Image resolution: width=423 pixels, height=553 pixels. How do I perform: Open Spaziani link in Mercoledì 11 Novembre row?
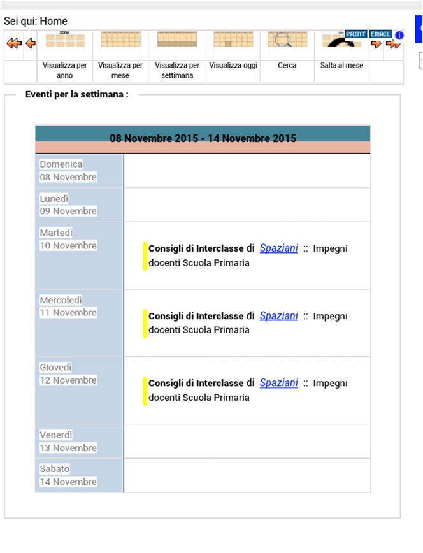(278, 316)
